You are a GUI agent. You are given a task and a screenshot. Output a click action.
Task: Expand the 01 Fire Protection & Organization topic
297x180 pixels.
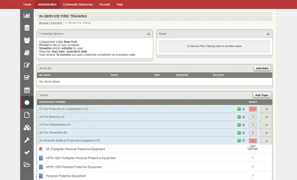tap(266, 109)
